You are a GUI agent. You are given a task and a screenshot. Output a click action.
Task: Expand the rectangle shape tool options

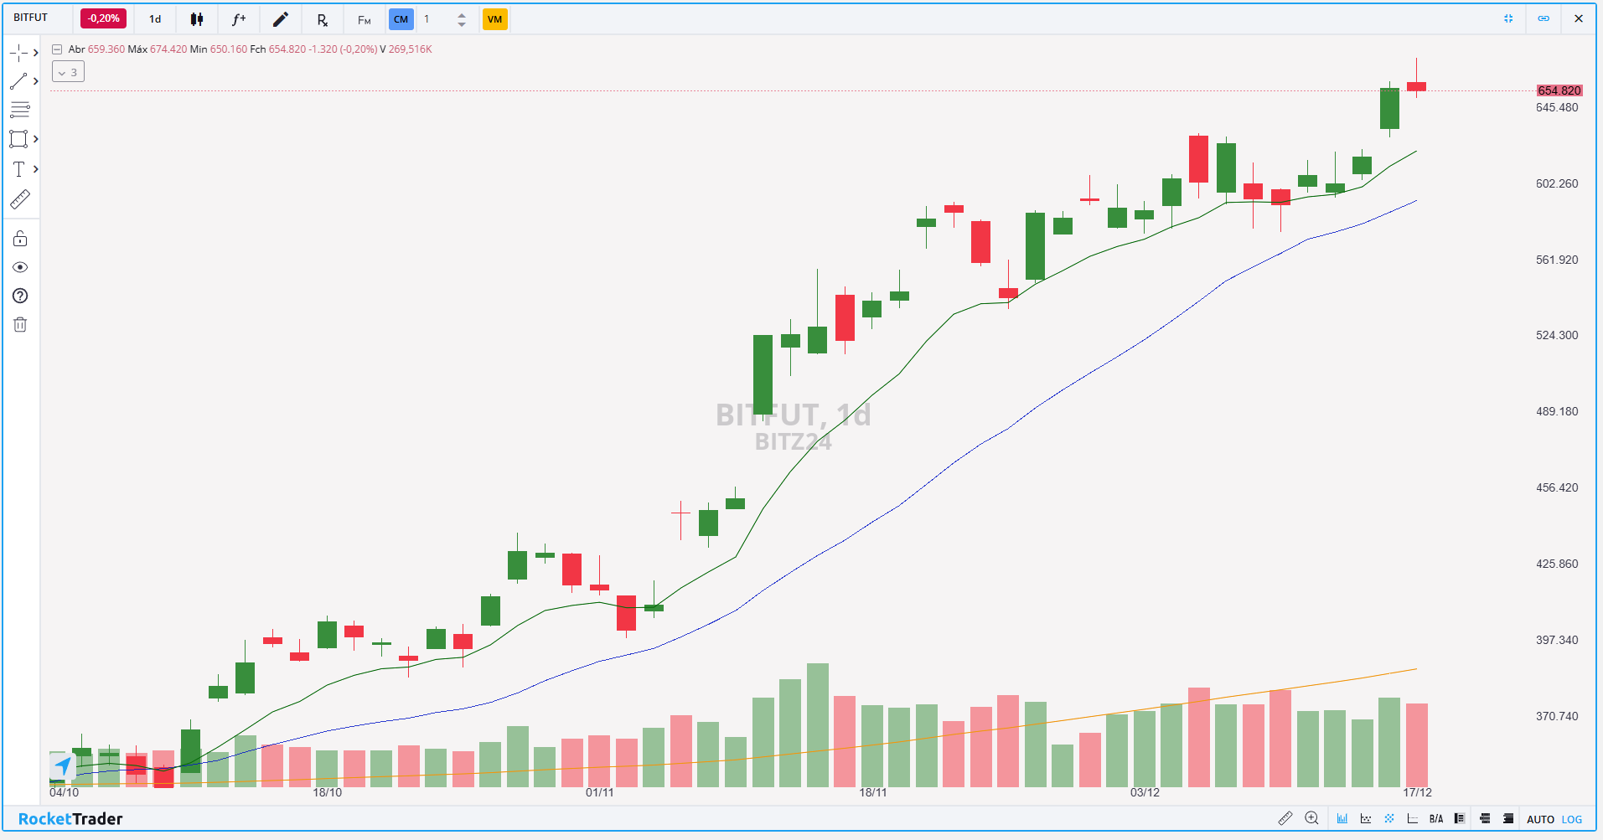(x=35, y=139)
